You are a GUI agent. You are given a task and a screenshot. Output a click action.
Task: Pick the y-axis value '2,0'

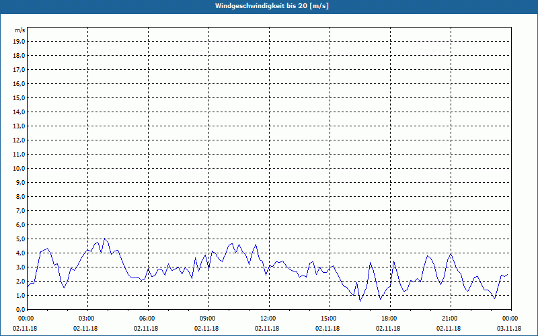point(20,281)
